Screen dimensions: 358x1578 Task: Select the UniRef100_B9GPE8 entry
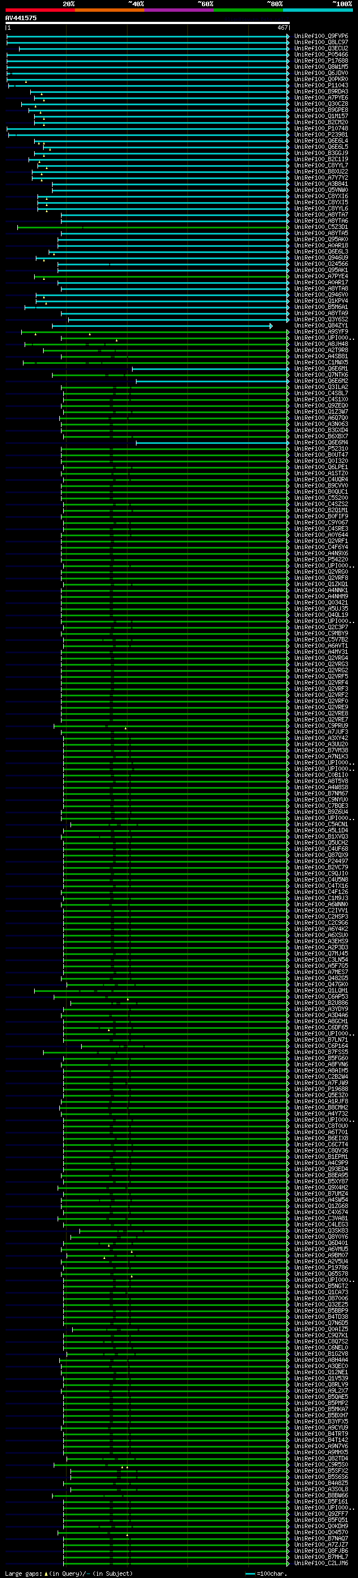tap(321, 110)
